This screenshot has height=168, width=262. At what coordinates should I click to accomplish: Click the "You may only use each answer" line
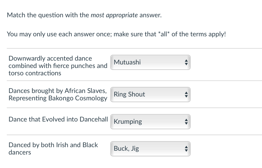tap(116, 34)
